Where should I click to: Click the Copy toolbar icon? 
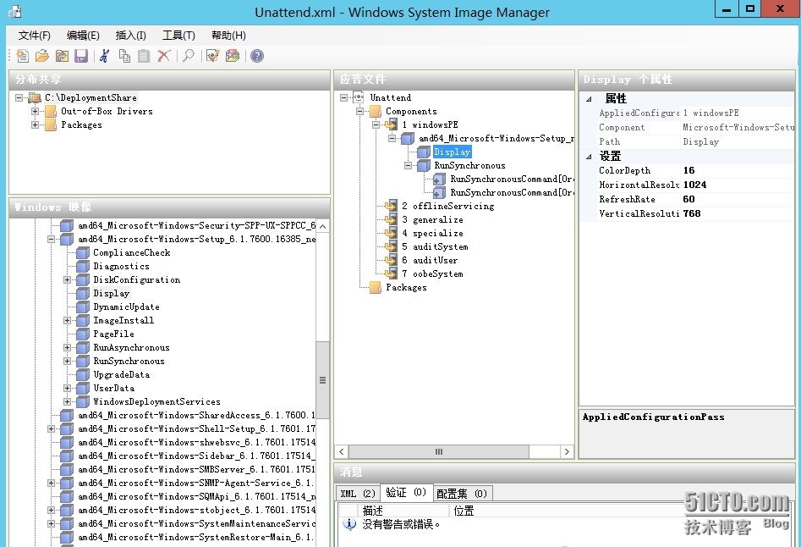click(x=124, y=56)
